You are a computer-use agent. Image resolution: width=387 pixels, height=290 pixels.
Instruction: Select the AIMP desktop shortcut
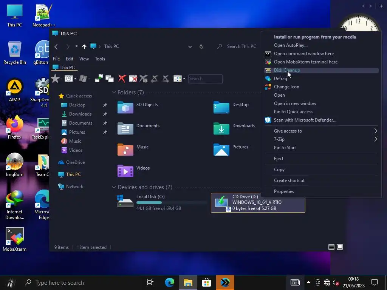tap(15, 90)
